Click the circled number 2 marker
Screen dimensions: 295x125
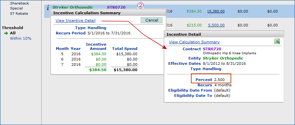tap(140, 5)
